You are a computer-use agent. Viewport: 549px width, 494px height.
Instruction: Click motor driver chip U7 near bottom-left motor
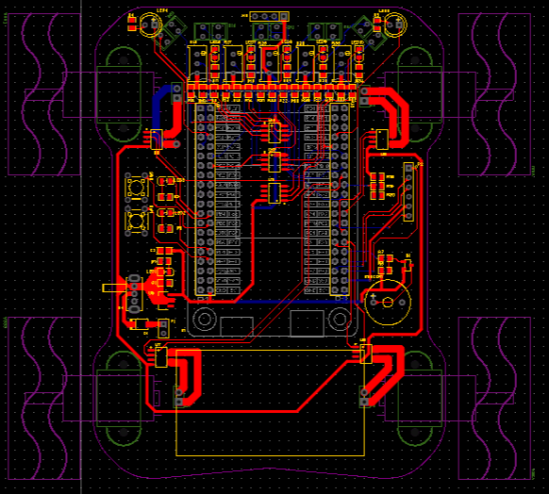coord(160,356)
